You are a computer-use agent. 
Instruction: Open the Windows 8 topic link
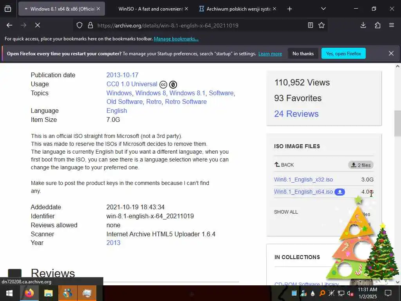click(x=151, y=93)
